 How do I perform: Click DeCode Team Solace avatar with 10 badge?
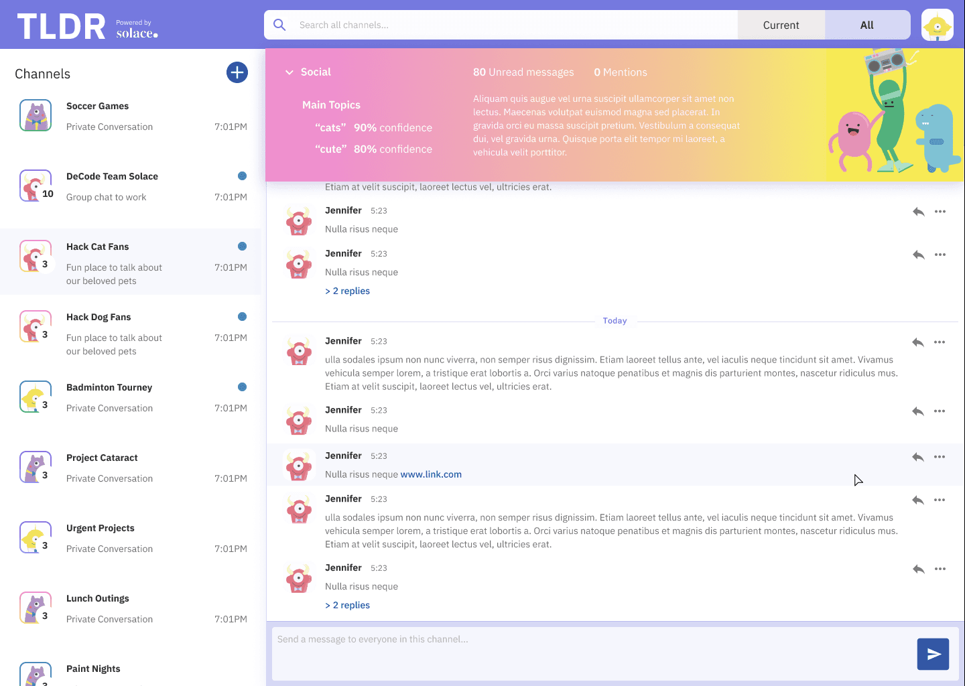36,186
